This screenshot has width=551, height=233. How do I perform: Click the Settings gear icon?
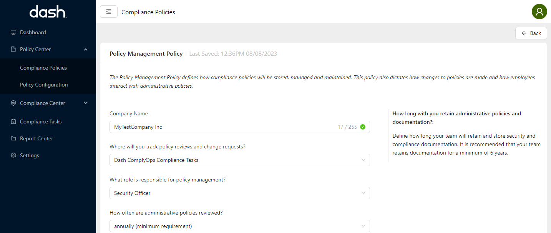13,155
